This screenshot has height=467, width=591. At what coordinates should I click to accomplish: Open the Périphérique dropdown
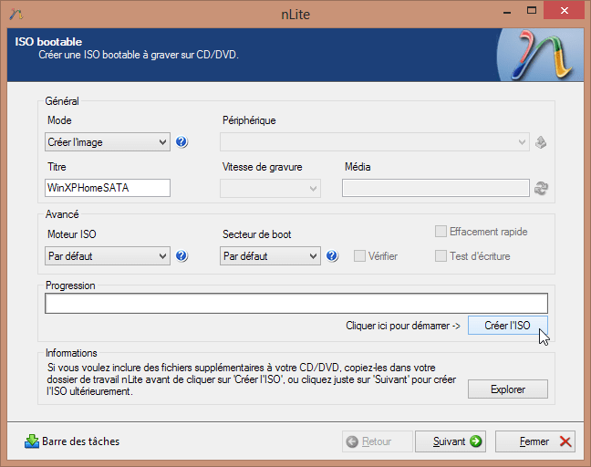pyautogui.click(x=375, y=142)
